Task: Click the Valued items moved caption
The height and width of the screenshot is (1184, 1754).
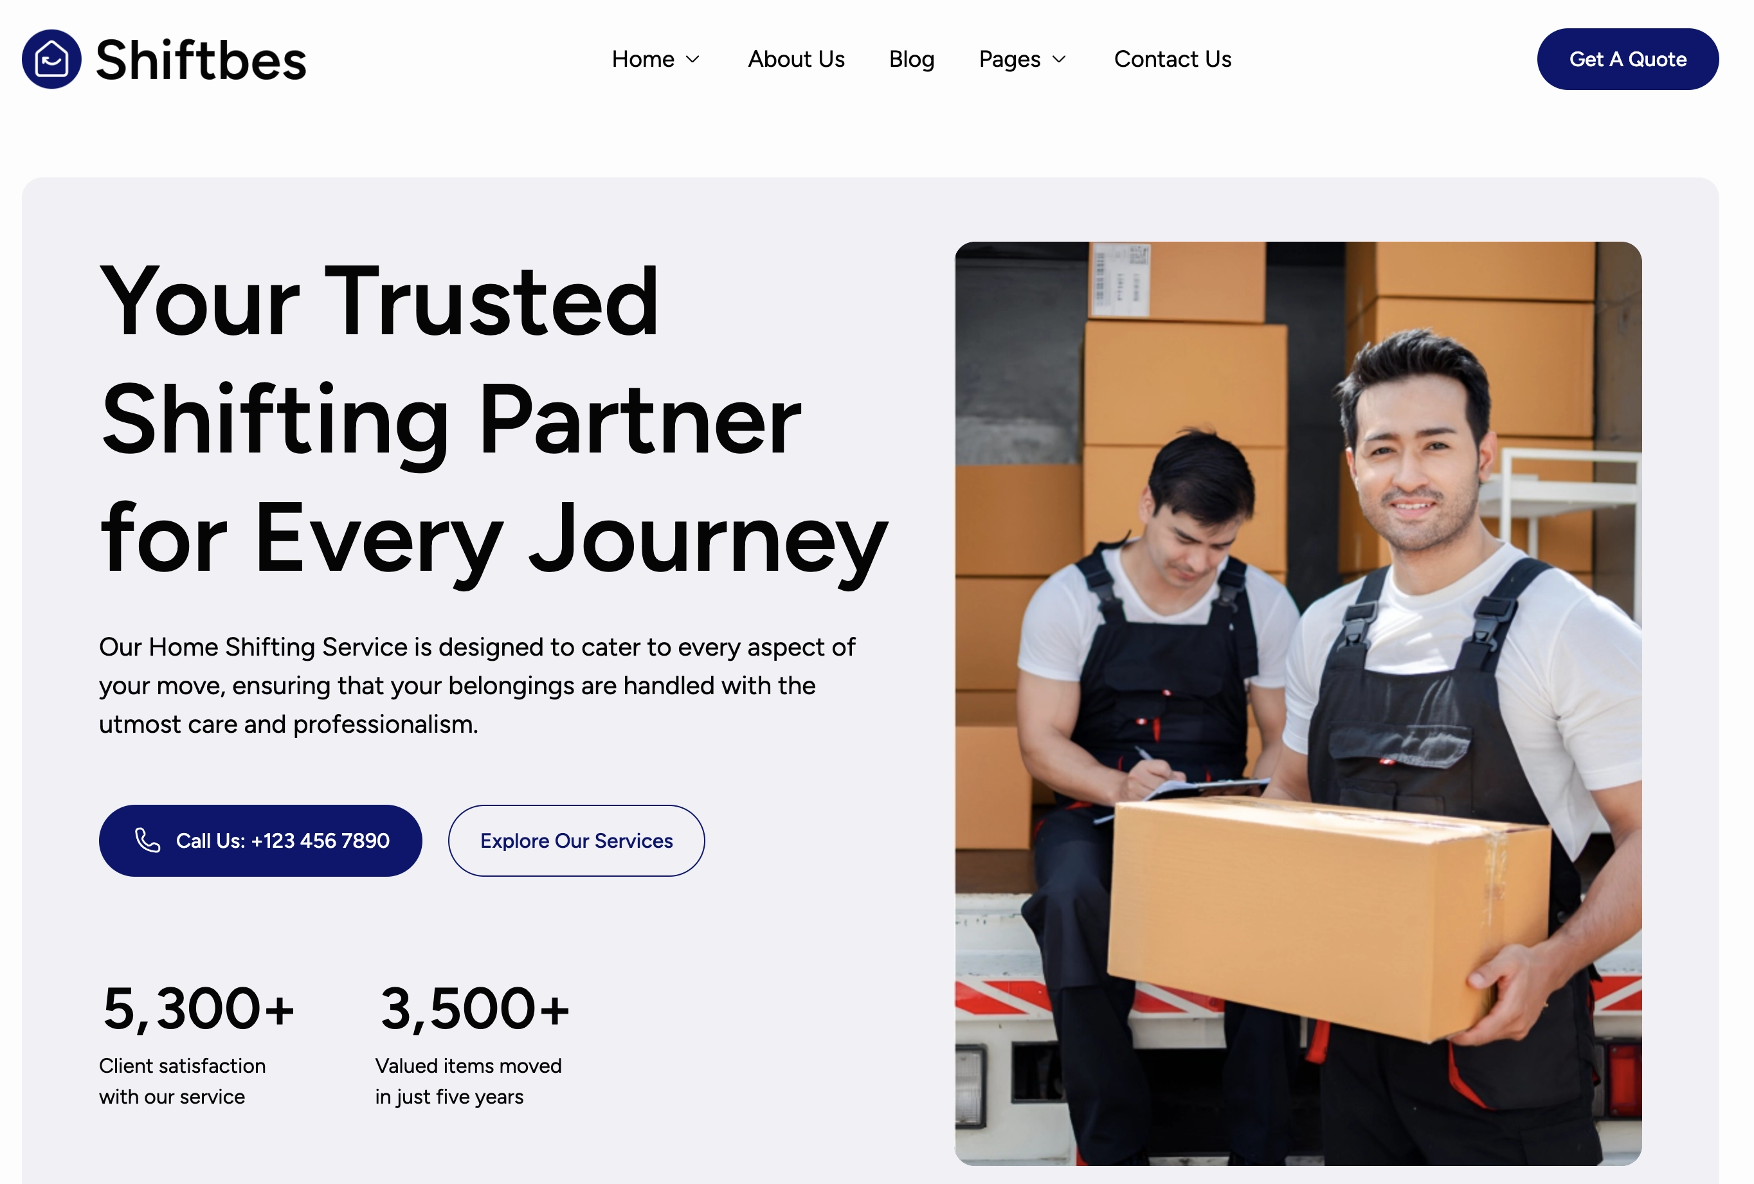Action: pos(468,1081)
